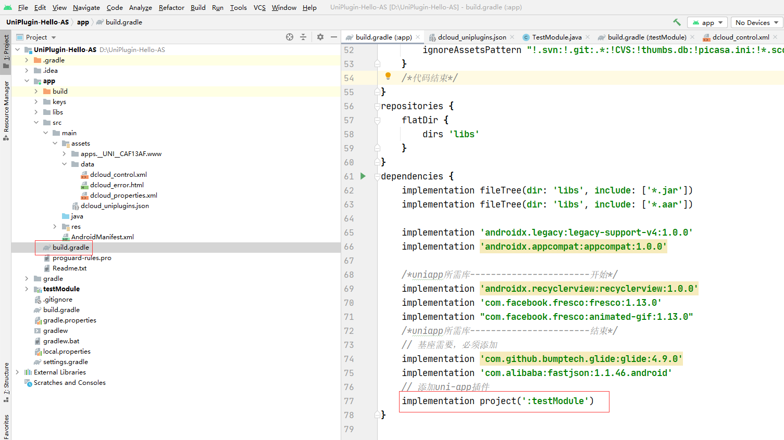Select AndroidManifest.xml file
Screen dimensions: 784x440
103,237
